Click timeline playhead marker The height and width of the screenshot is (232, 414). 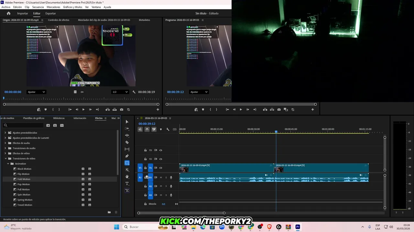pyautogui.click(x=276, y=132)
